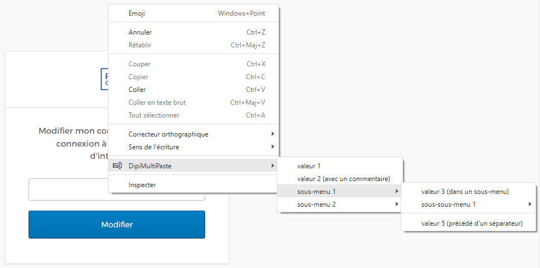This screenshot has width=540, height=268.
Task: Paste valeur 1 from the submenu
Action: (339, 166)
